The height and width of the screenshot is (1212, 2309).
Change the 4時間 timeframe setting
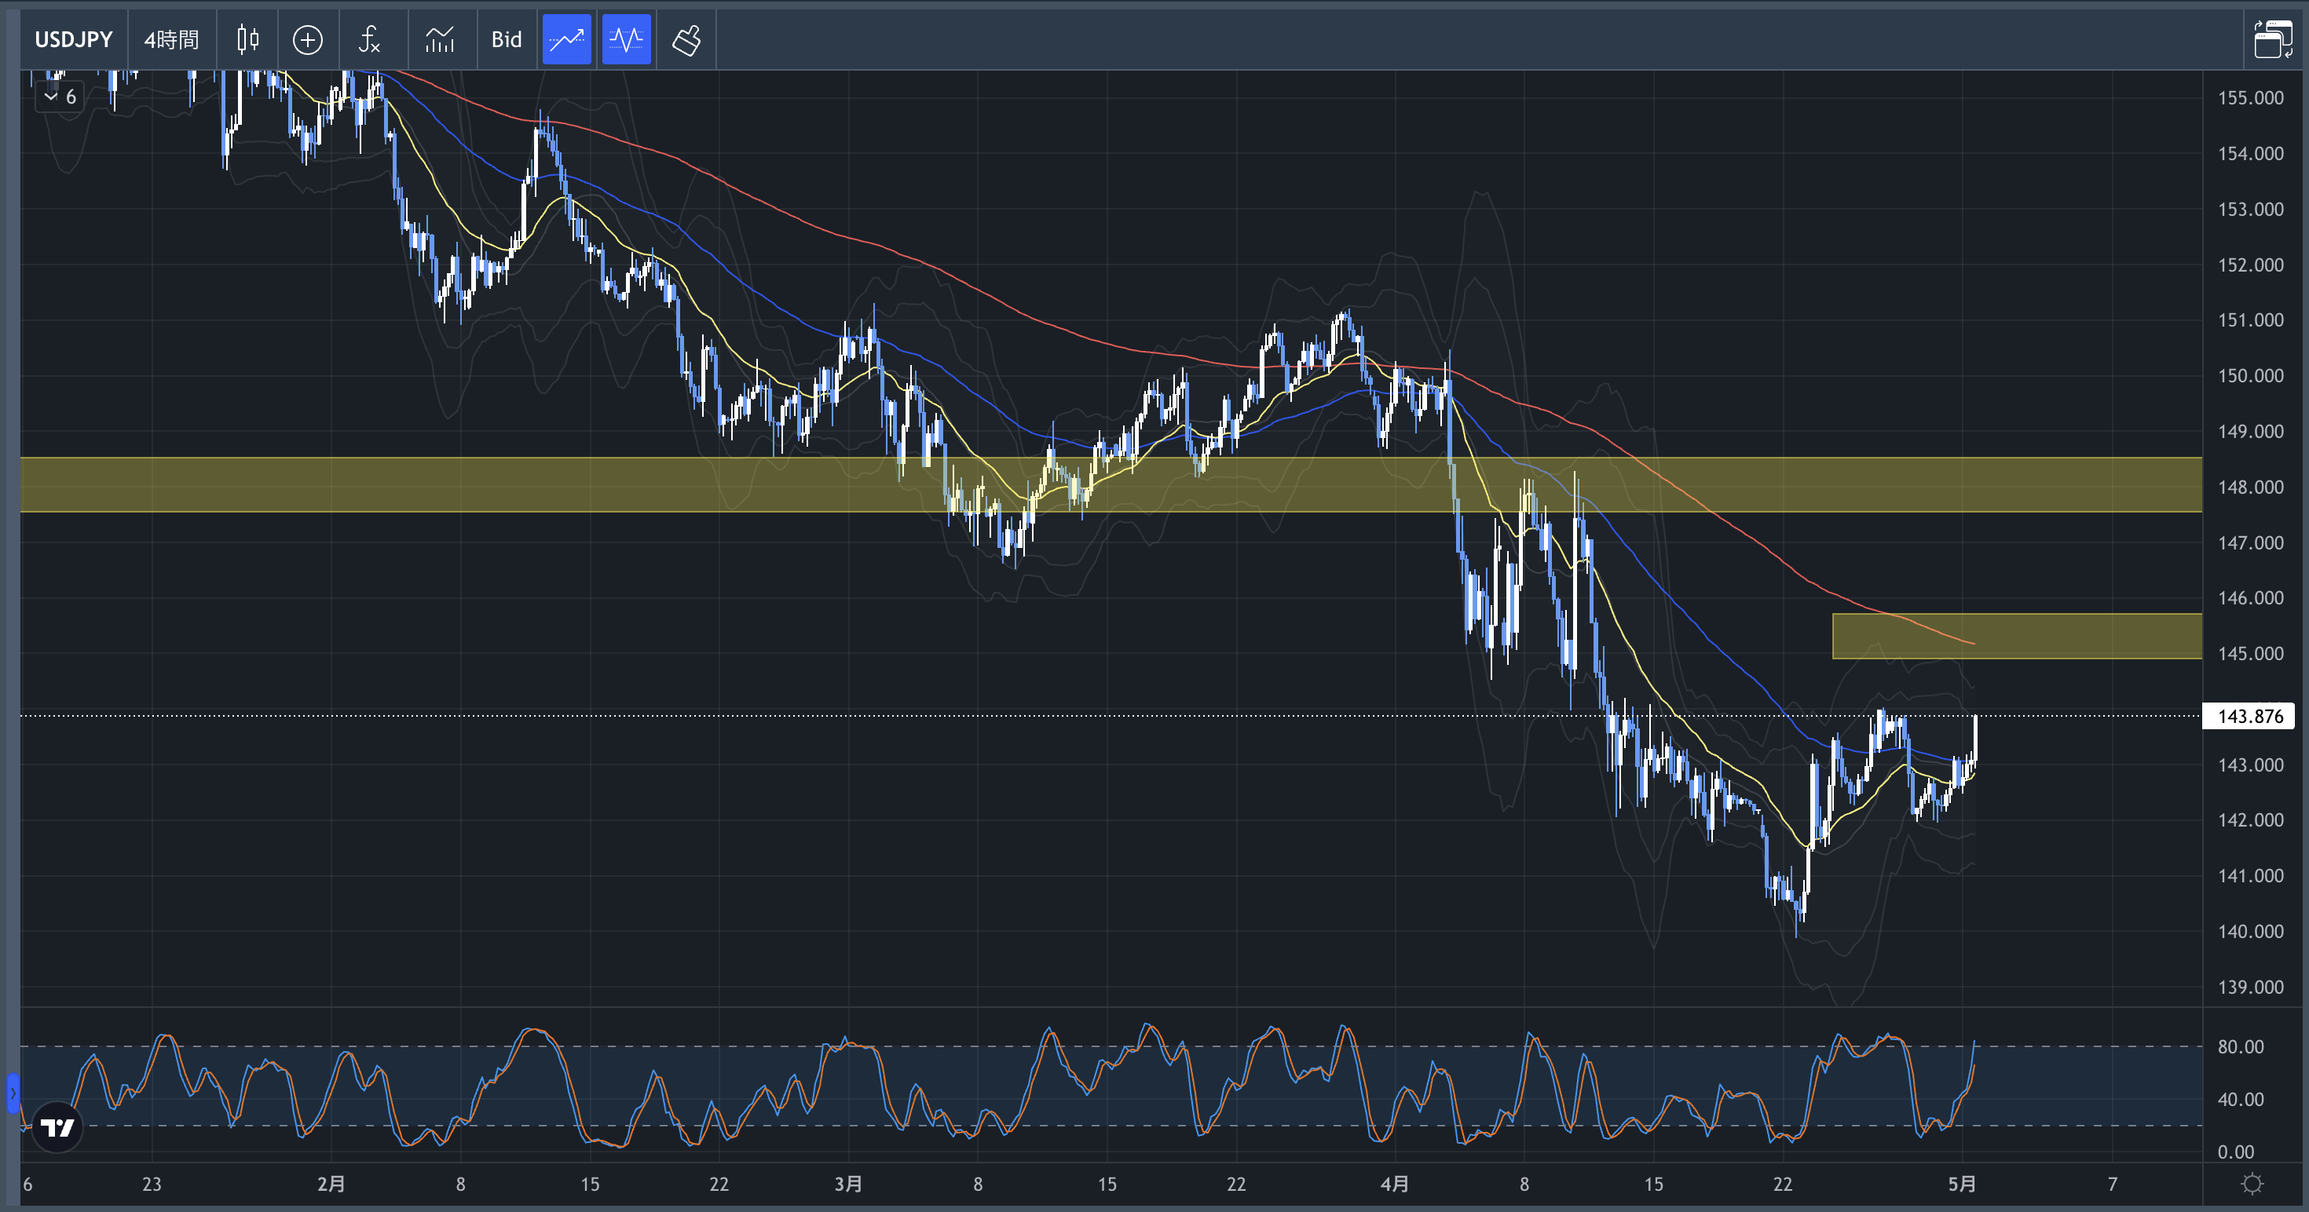[171, 39]
